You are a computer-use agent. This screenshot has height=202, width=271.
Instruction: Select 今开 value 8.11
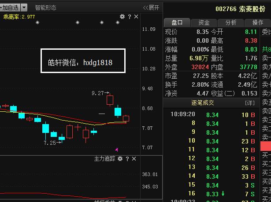251,32
